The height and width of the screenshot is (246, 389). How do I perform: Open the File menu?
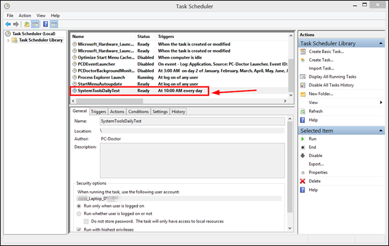(x=10, y=15)
